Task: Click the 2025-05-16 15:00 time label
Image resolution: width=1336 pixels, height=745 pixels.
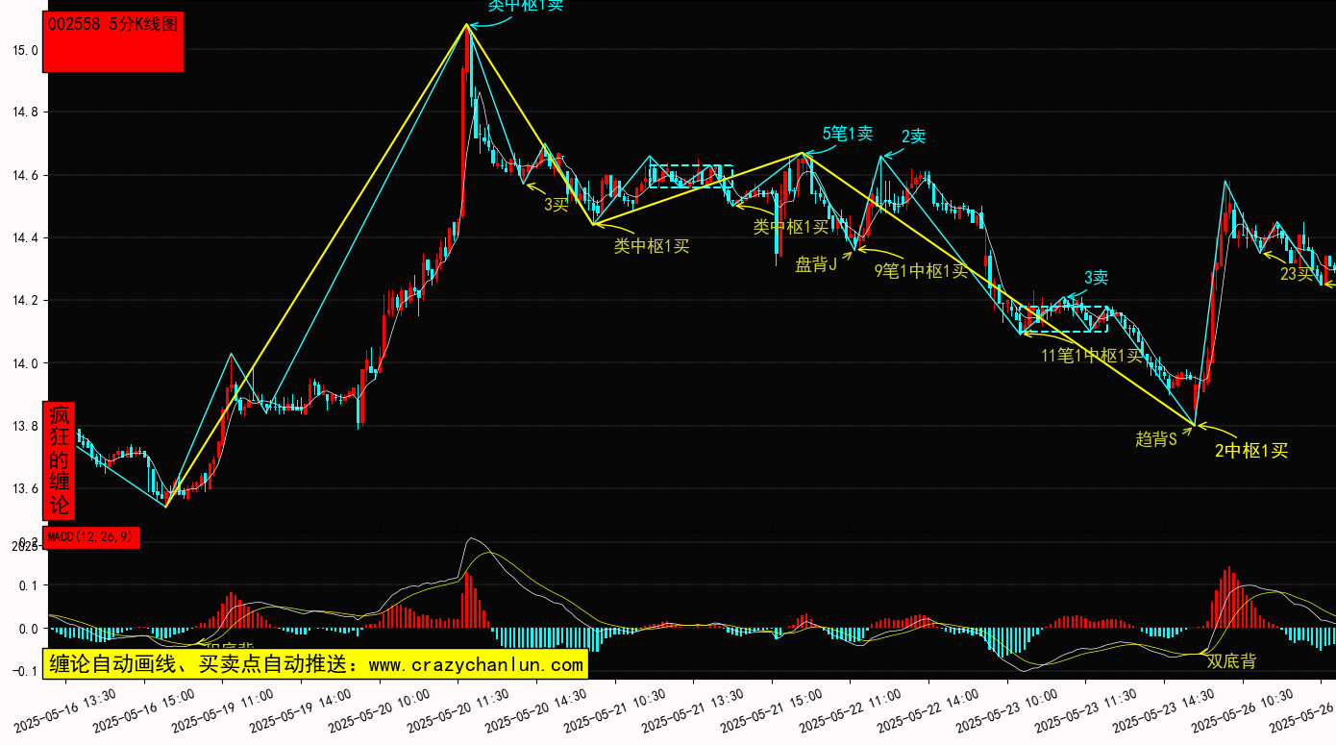Action: (144, 709)
